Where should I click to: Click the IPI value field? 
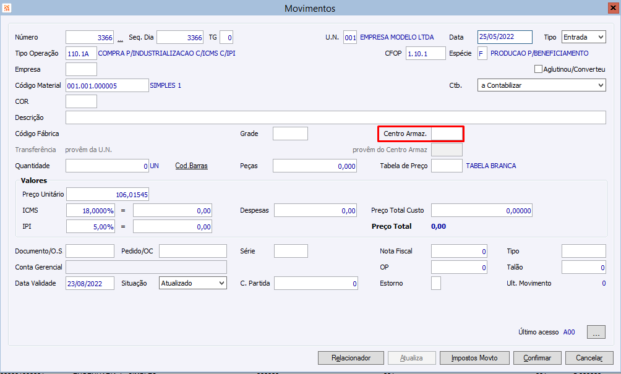(173, 226)
